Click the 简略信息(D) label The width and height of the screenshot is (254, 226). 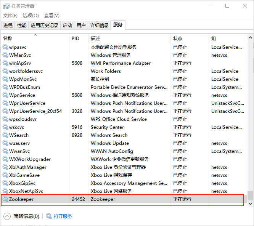(x=26, y=216)
